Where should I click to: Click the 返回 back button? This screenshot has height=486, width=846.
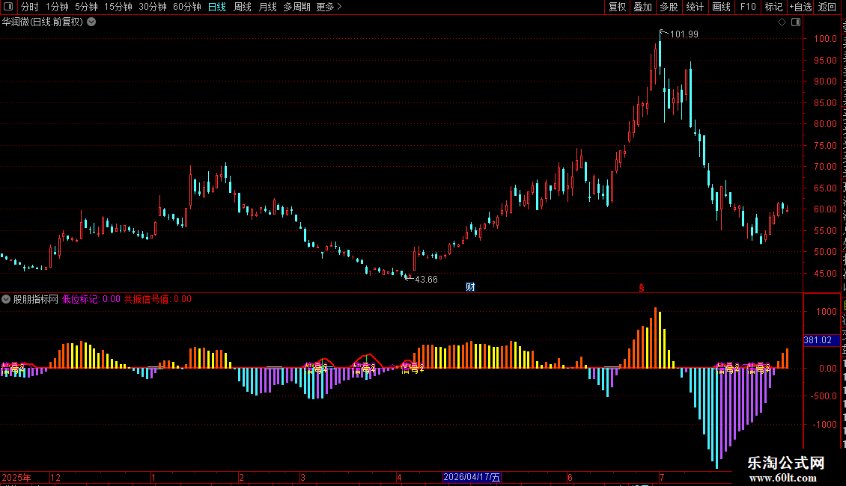(827, 7)
